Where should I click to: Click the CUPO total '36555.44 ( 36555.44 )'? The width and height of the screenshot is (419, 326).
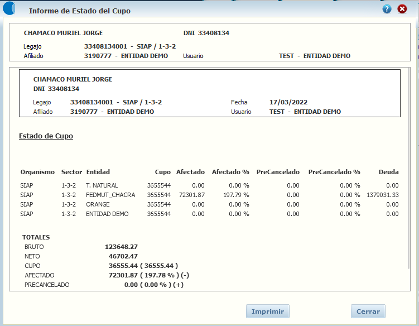143,266
